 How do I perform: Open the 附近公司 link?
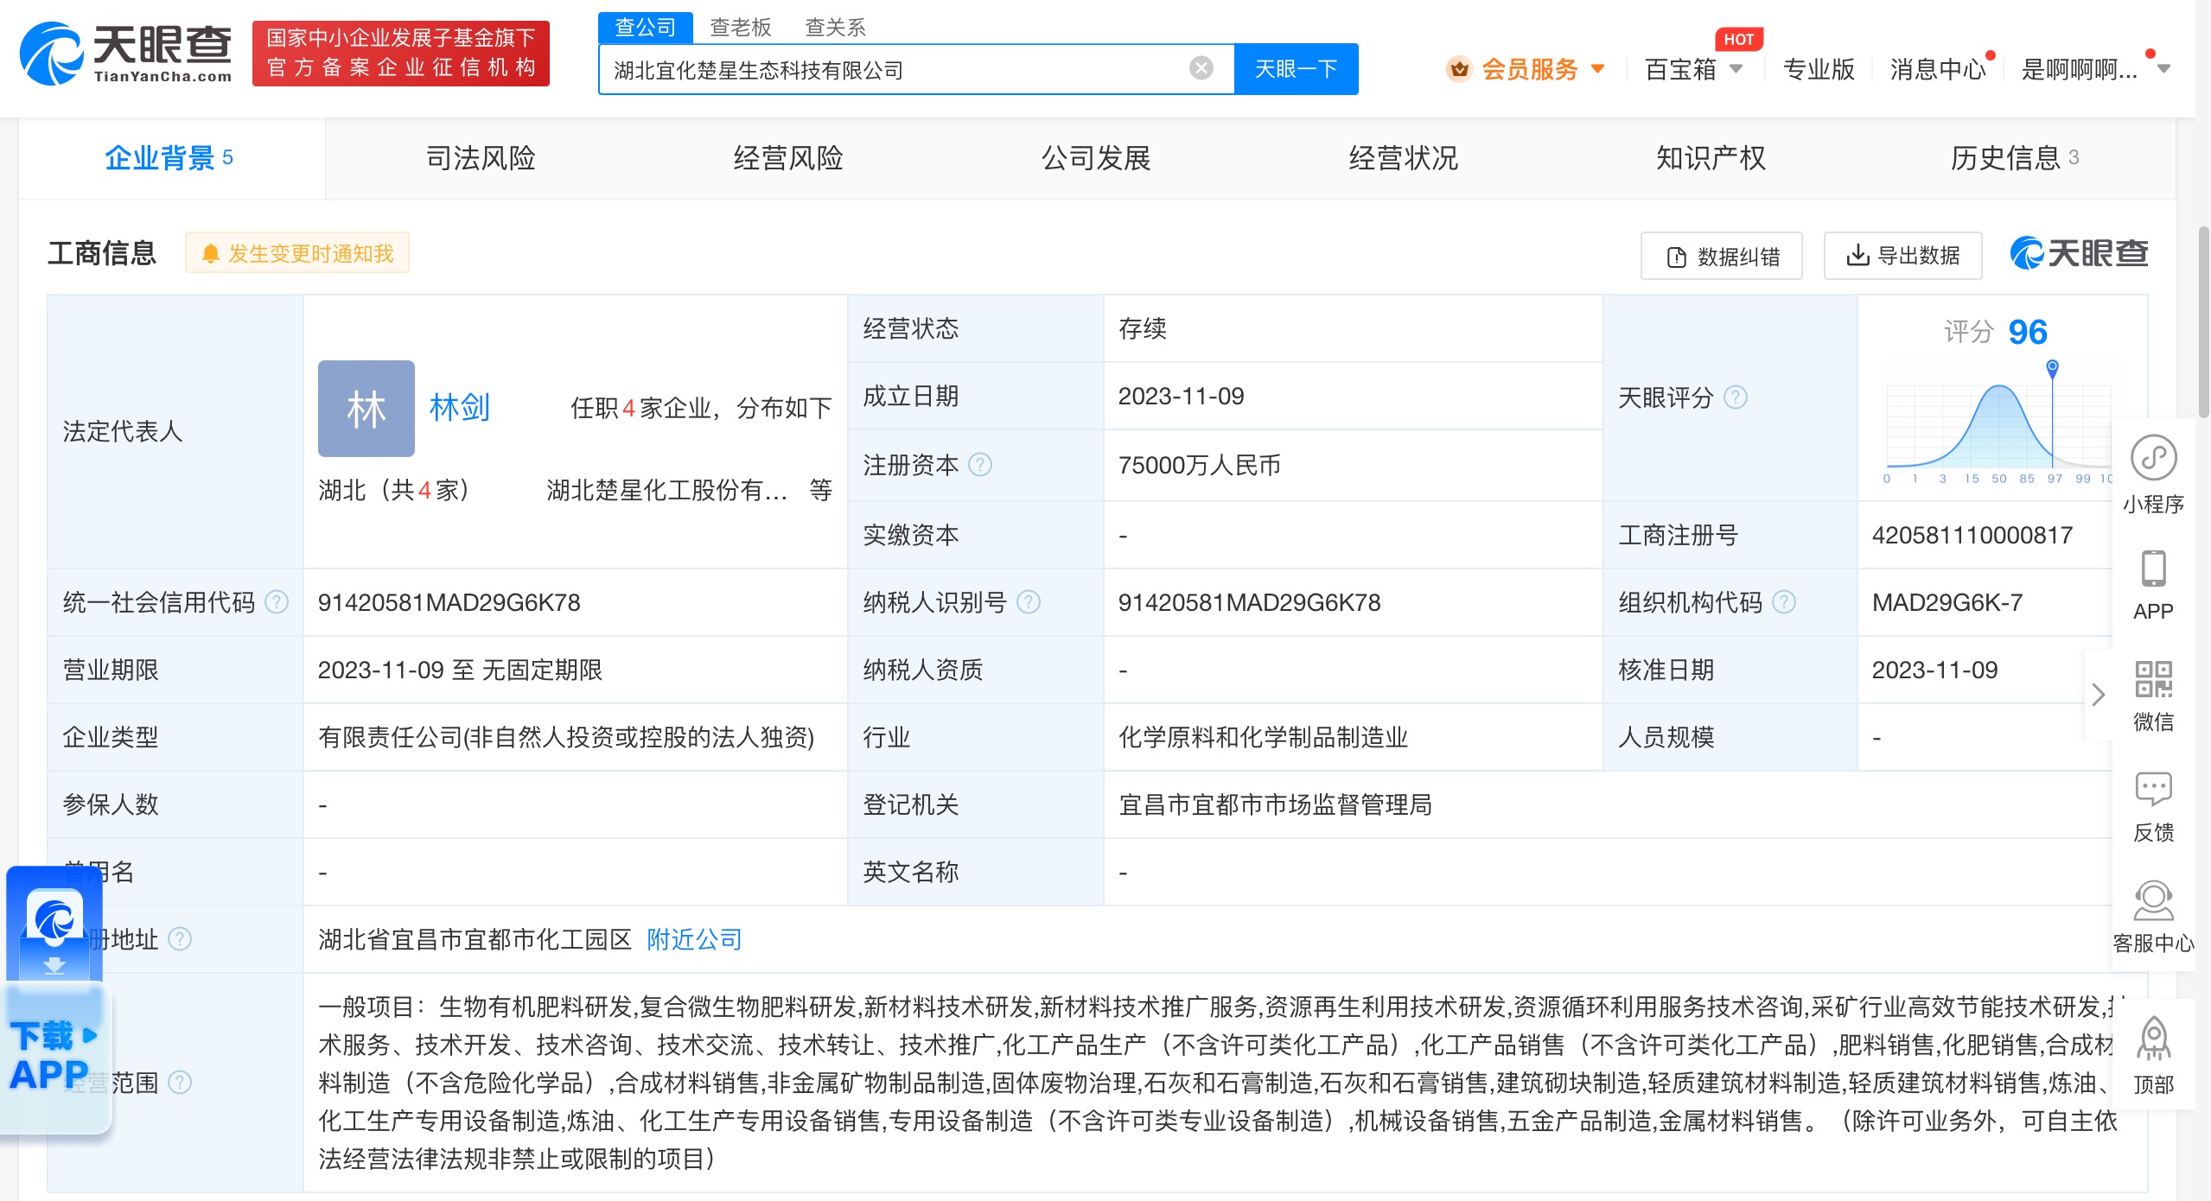coord(694,939)
